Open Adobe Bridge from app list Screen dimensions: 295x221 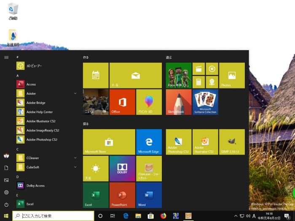point(36,103)
